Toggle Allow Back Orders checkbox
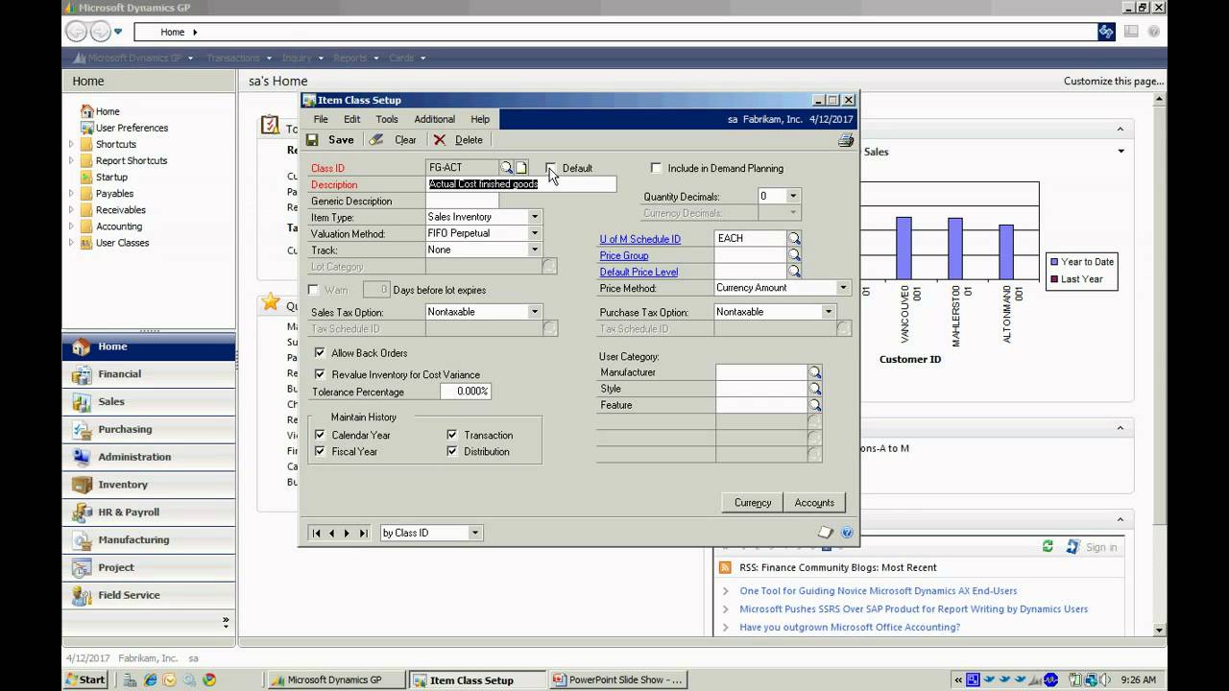This screenshot has width=1229, height=691. 320,353
